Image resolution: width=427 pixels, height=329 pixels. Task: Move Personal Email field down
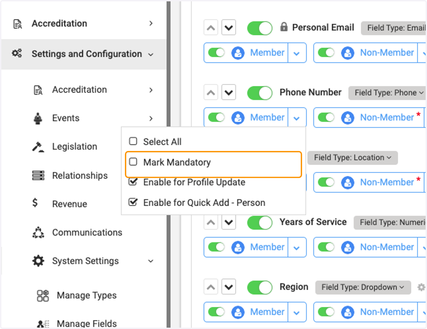pyautogui.click(x=229, y=28)
